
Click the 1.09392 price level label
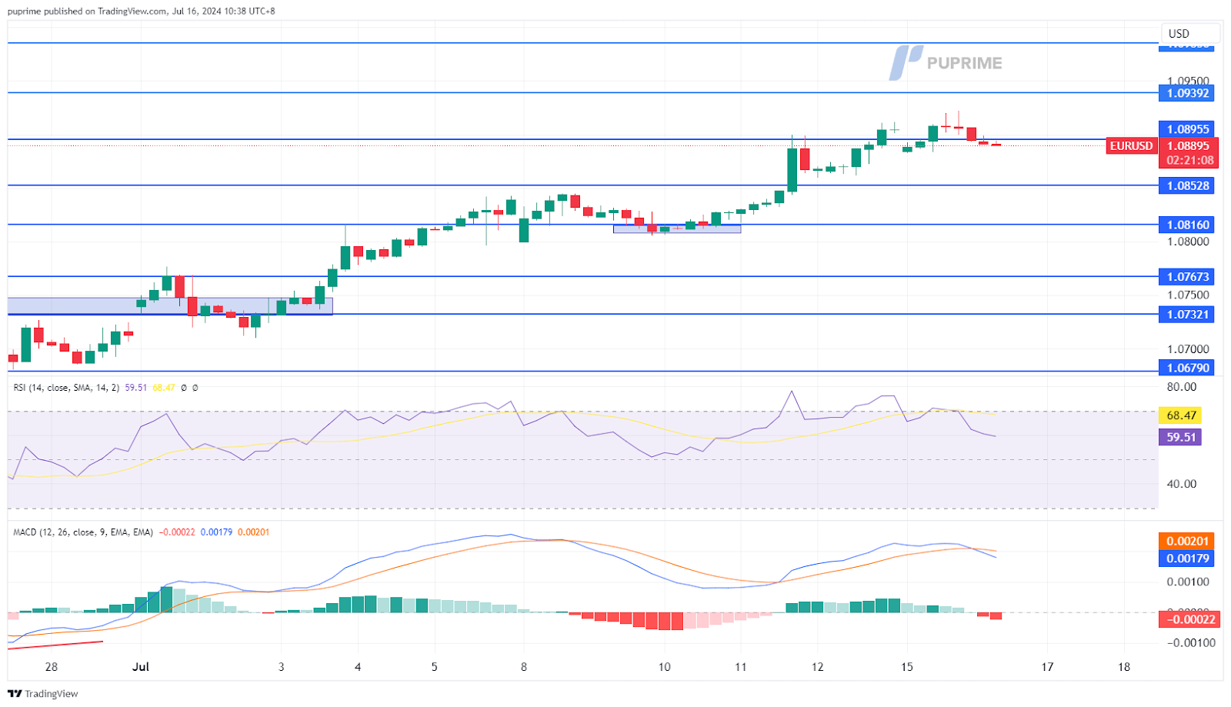tap(1187, 93)
